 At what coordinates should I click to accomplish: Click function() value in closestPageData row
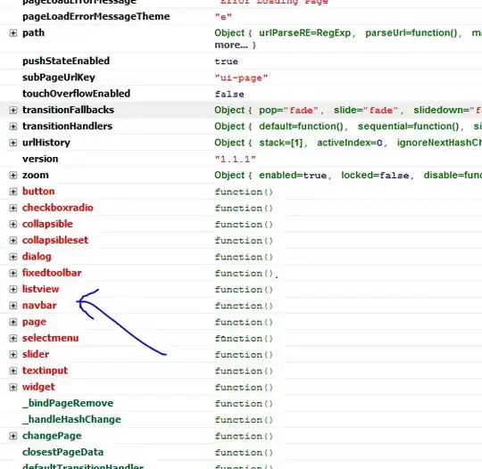click(244, 452)
